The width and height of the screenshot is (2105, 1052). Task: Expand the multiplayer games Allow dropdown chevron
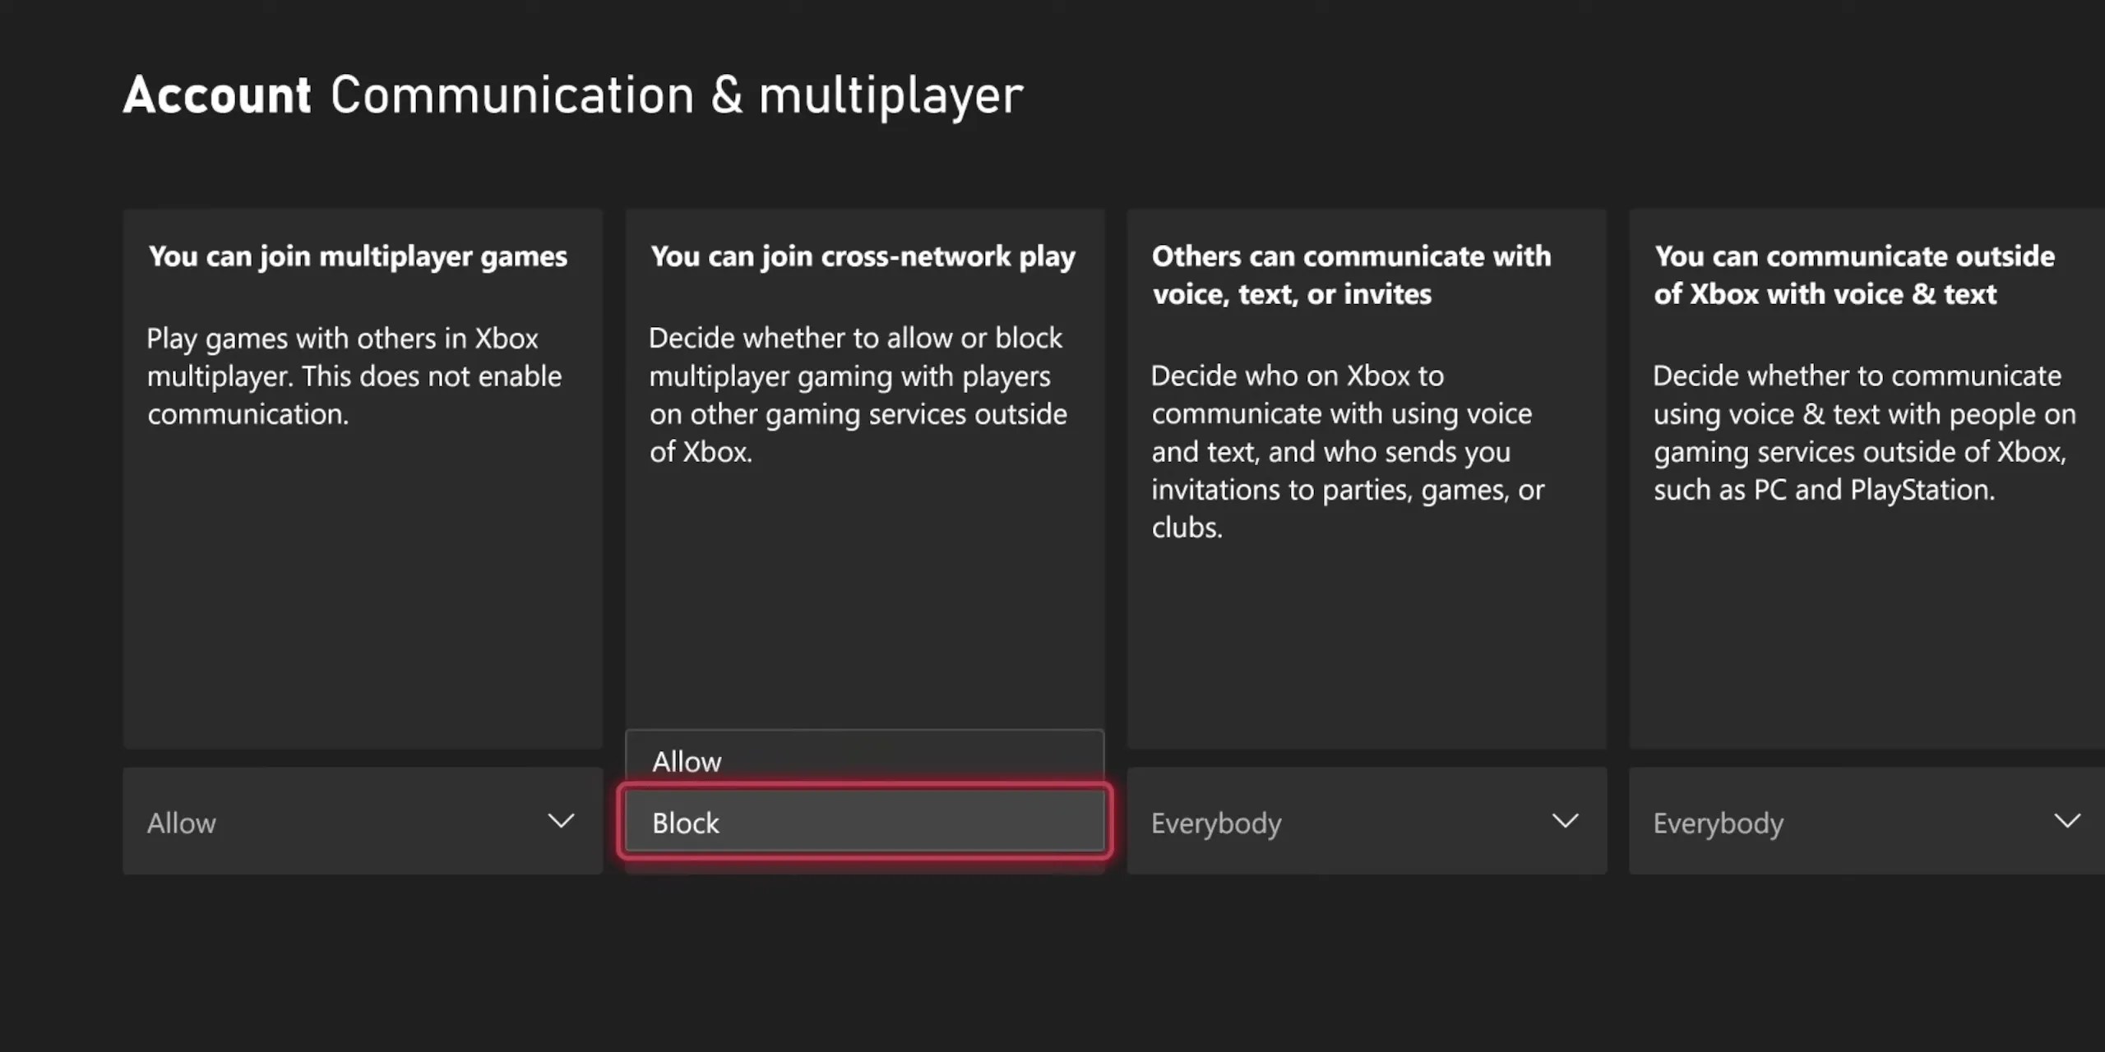(561, 821)
